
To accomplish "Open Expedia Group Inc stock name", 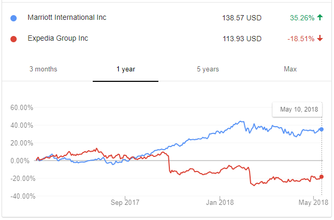I will (x=59, y=39).
